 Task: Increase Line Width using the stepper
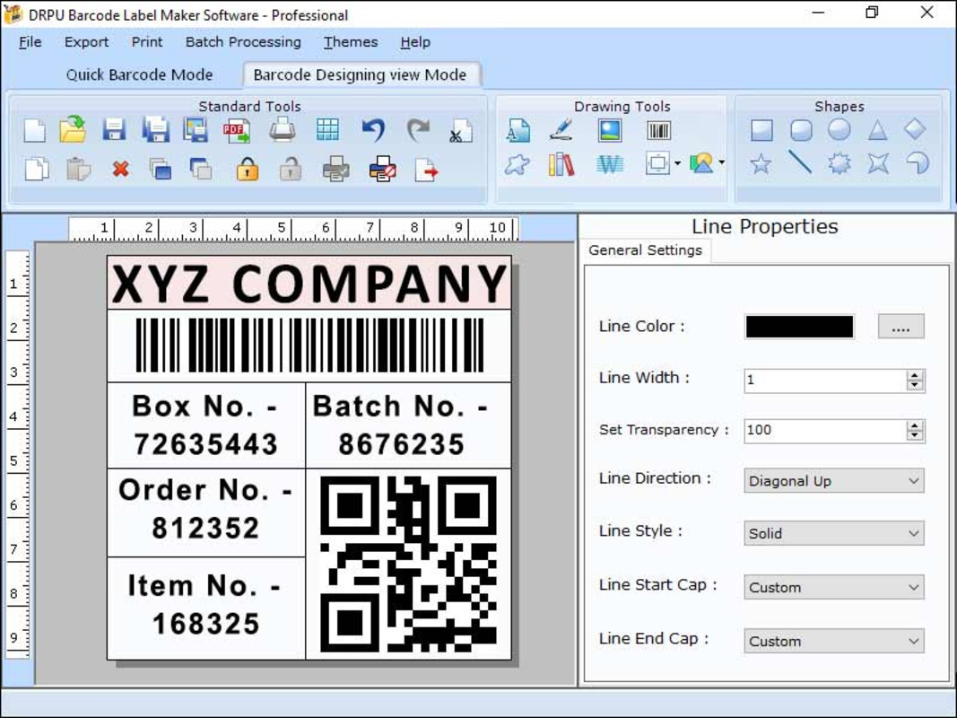pyautogui.click(x=917, y=376)
